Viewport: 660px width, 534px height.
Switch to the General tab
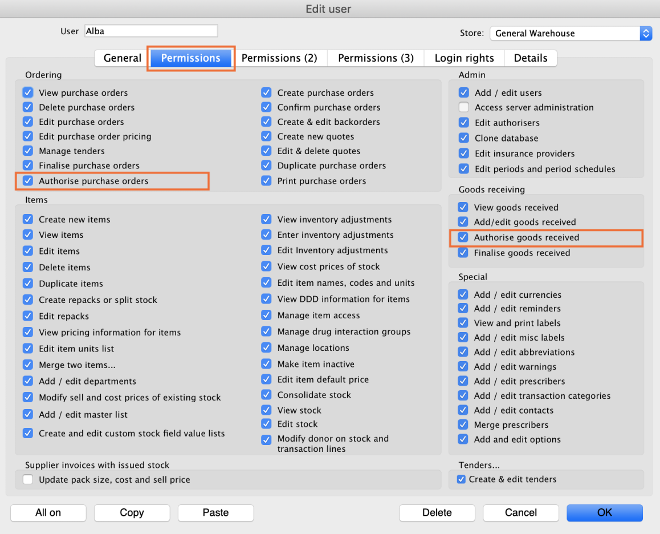coord(122,58)
